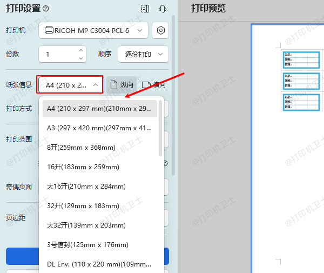Choose 大32开(139mm x 203mm) paper option
Viewport: 324px width, 273px height.
(x=100, y=225)
